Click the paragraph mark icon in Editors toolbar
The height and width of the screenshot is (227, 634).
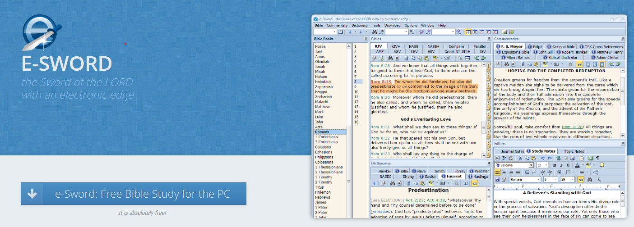597,158
